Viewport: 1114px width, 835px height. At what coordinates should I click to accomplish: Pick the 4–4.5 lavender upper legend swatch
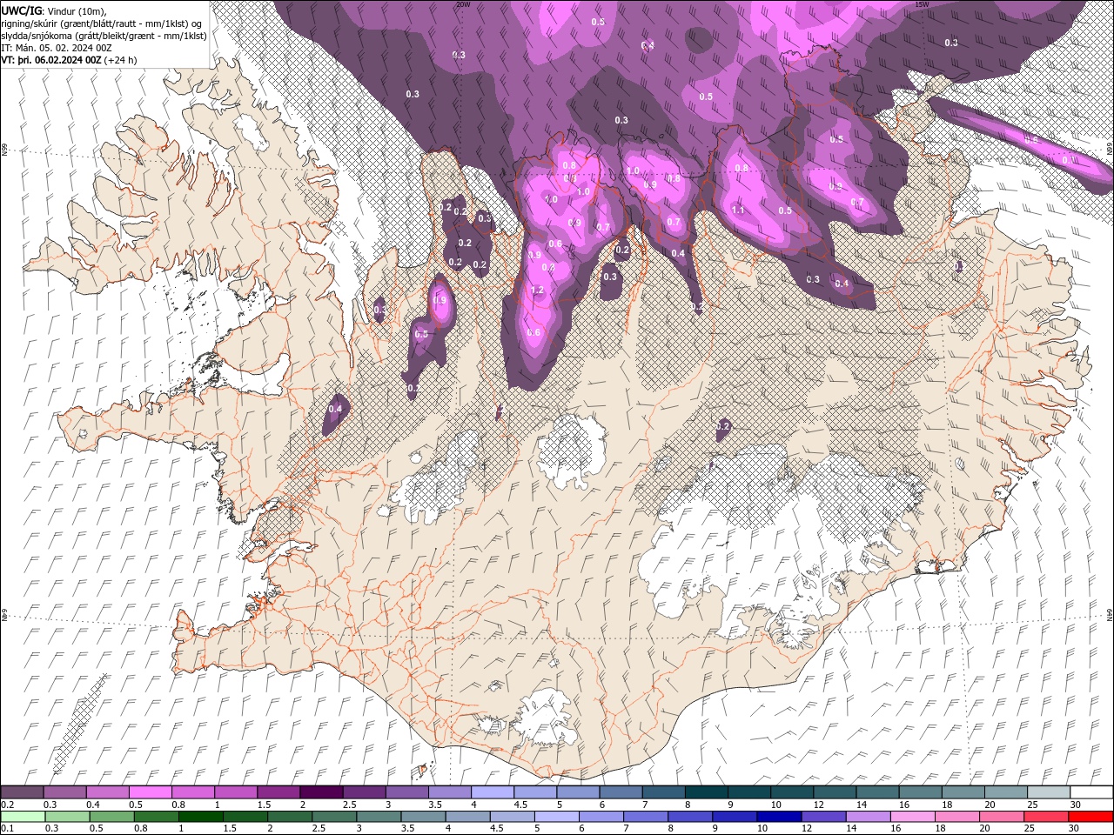(x=492, y=792)
